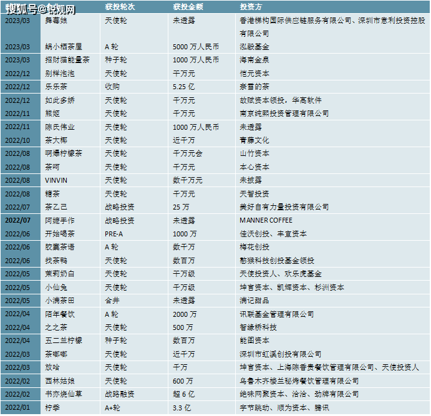Select investor 天智投资
Image resolution: width=431 pixels, height=416 pixels.
coord(254,194)
